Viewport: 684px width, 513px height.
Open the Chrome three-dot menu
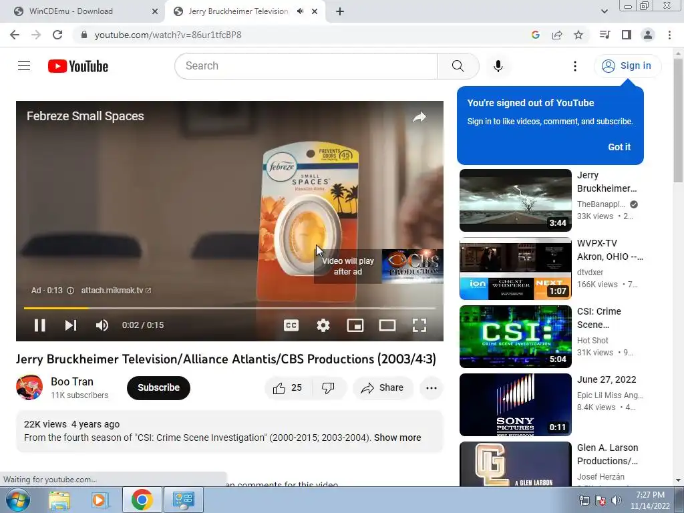[669, 35]
